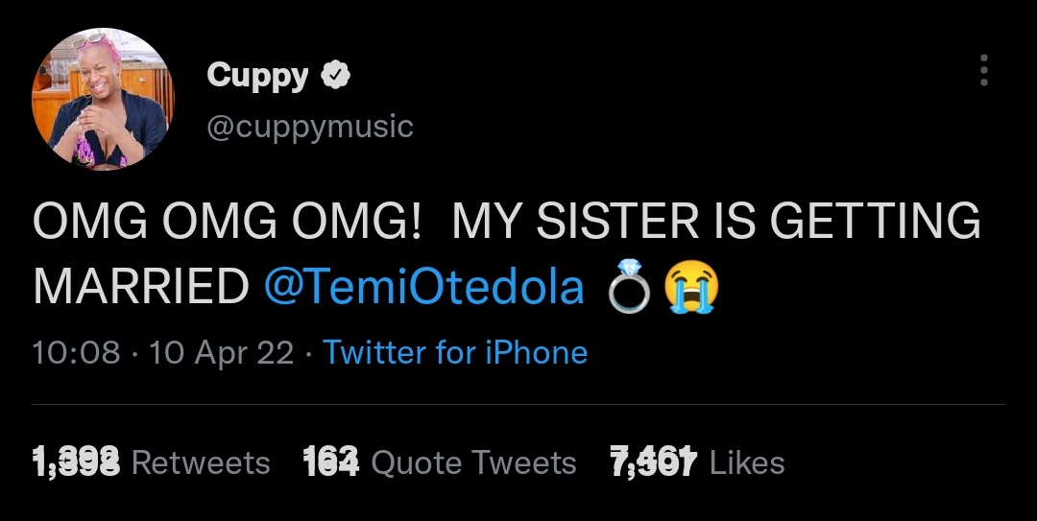Open the Cuppy display name profile link
Image resolution: width=1037 pixels, height=521 pixels.
257,76
